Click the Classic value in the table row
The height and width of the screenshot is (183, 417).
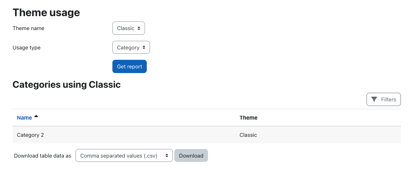pos(248,135)
